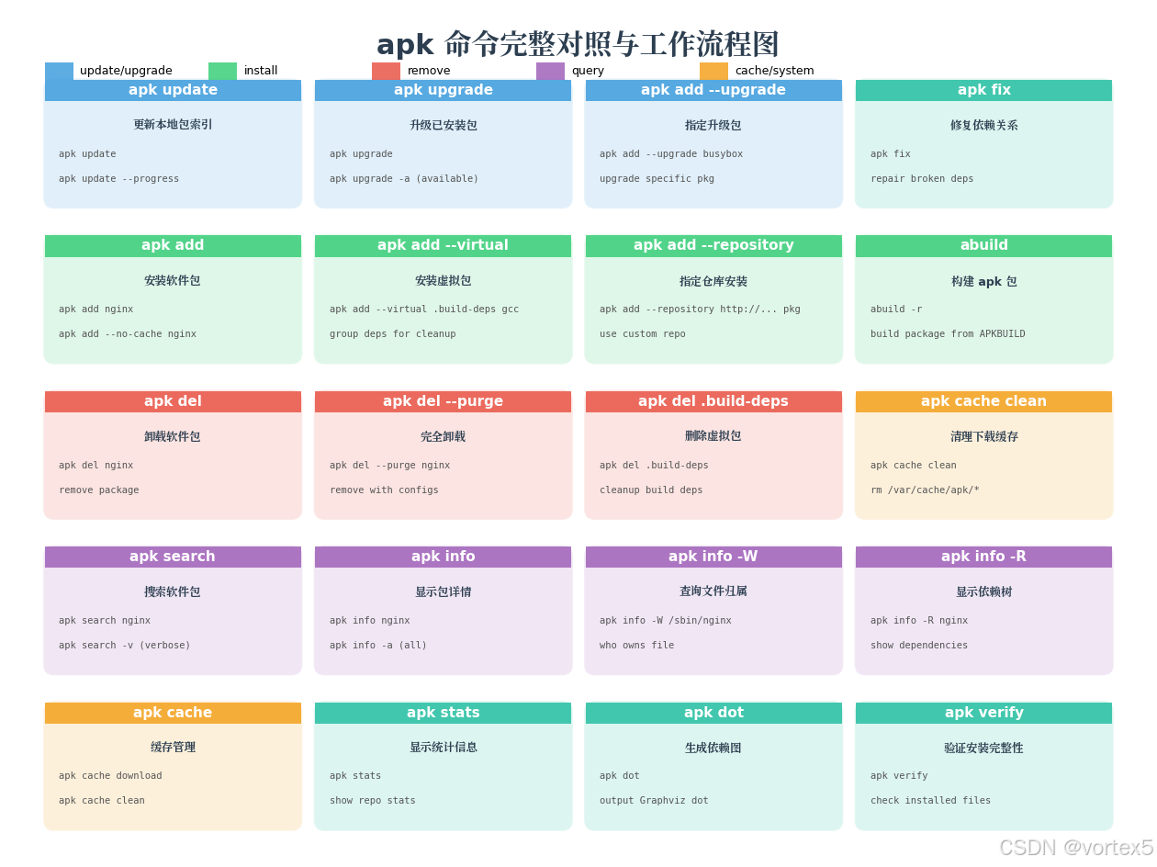Click the "remove" legend label

429,71
